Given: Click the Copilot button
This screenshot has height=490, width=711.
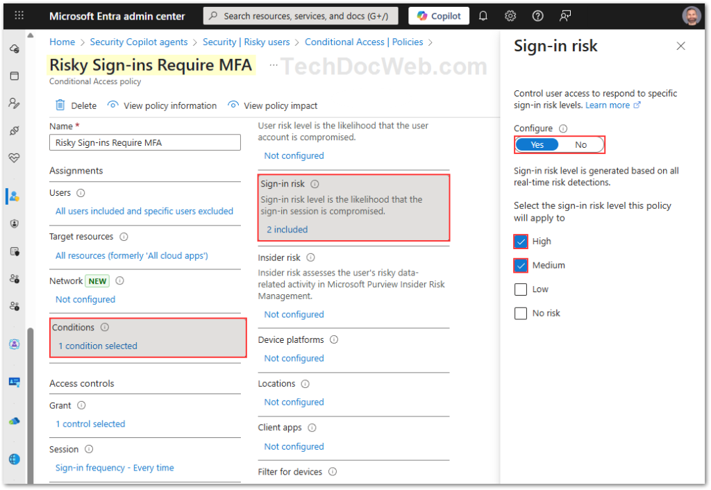Looking at the screenshot, I should pos(438,15).
